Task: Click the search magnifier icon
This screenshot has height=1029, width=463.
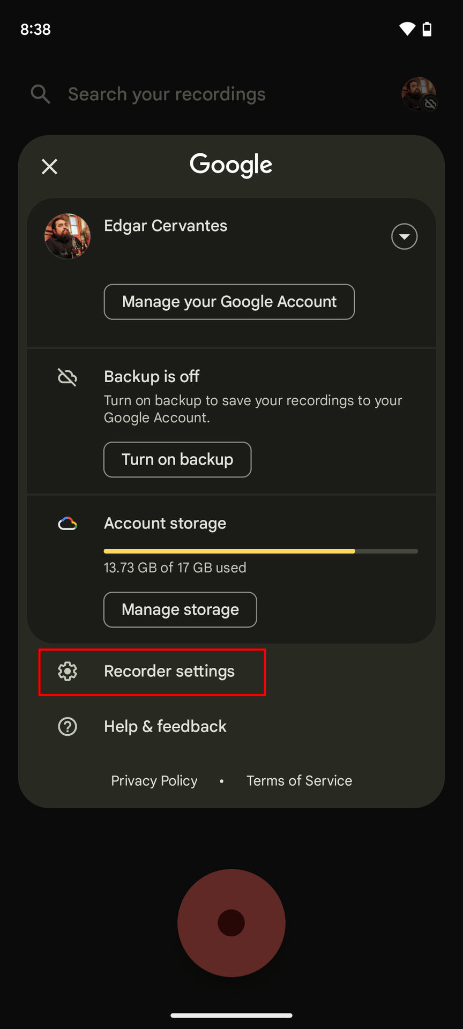Action: click(40, 94)
